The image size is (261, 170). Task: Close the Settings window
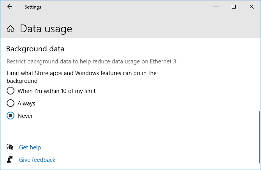(x=252, y=7)
